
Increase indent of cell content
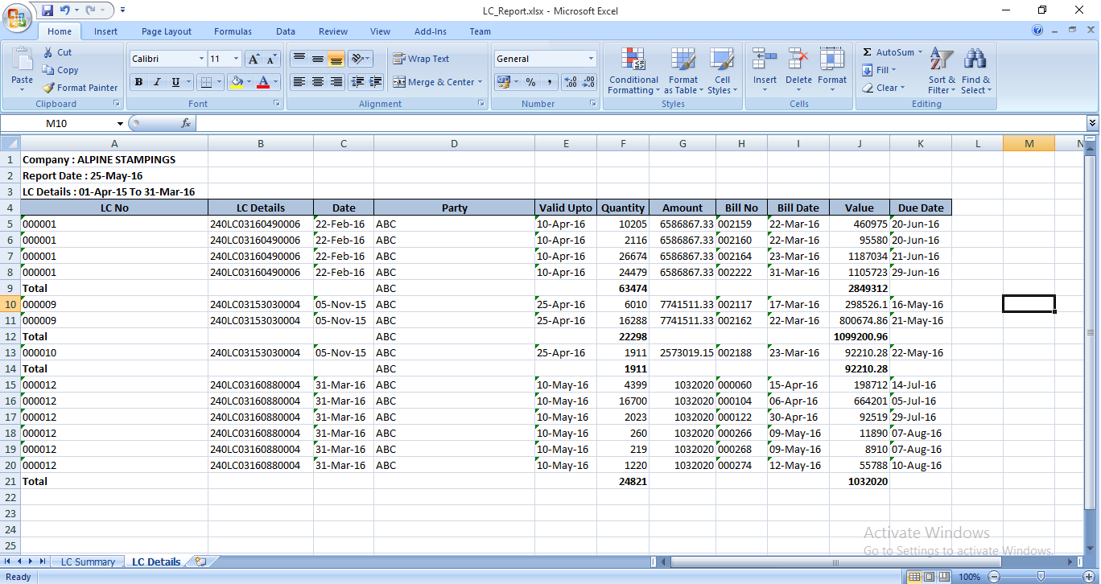pyautogui.click(x=376, y=82)
